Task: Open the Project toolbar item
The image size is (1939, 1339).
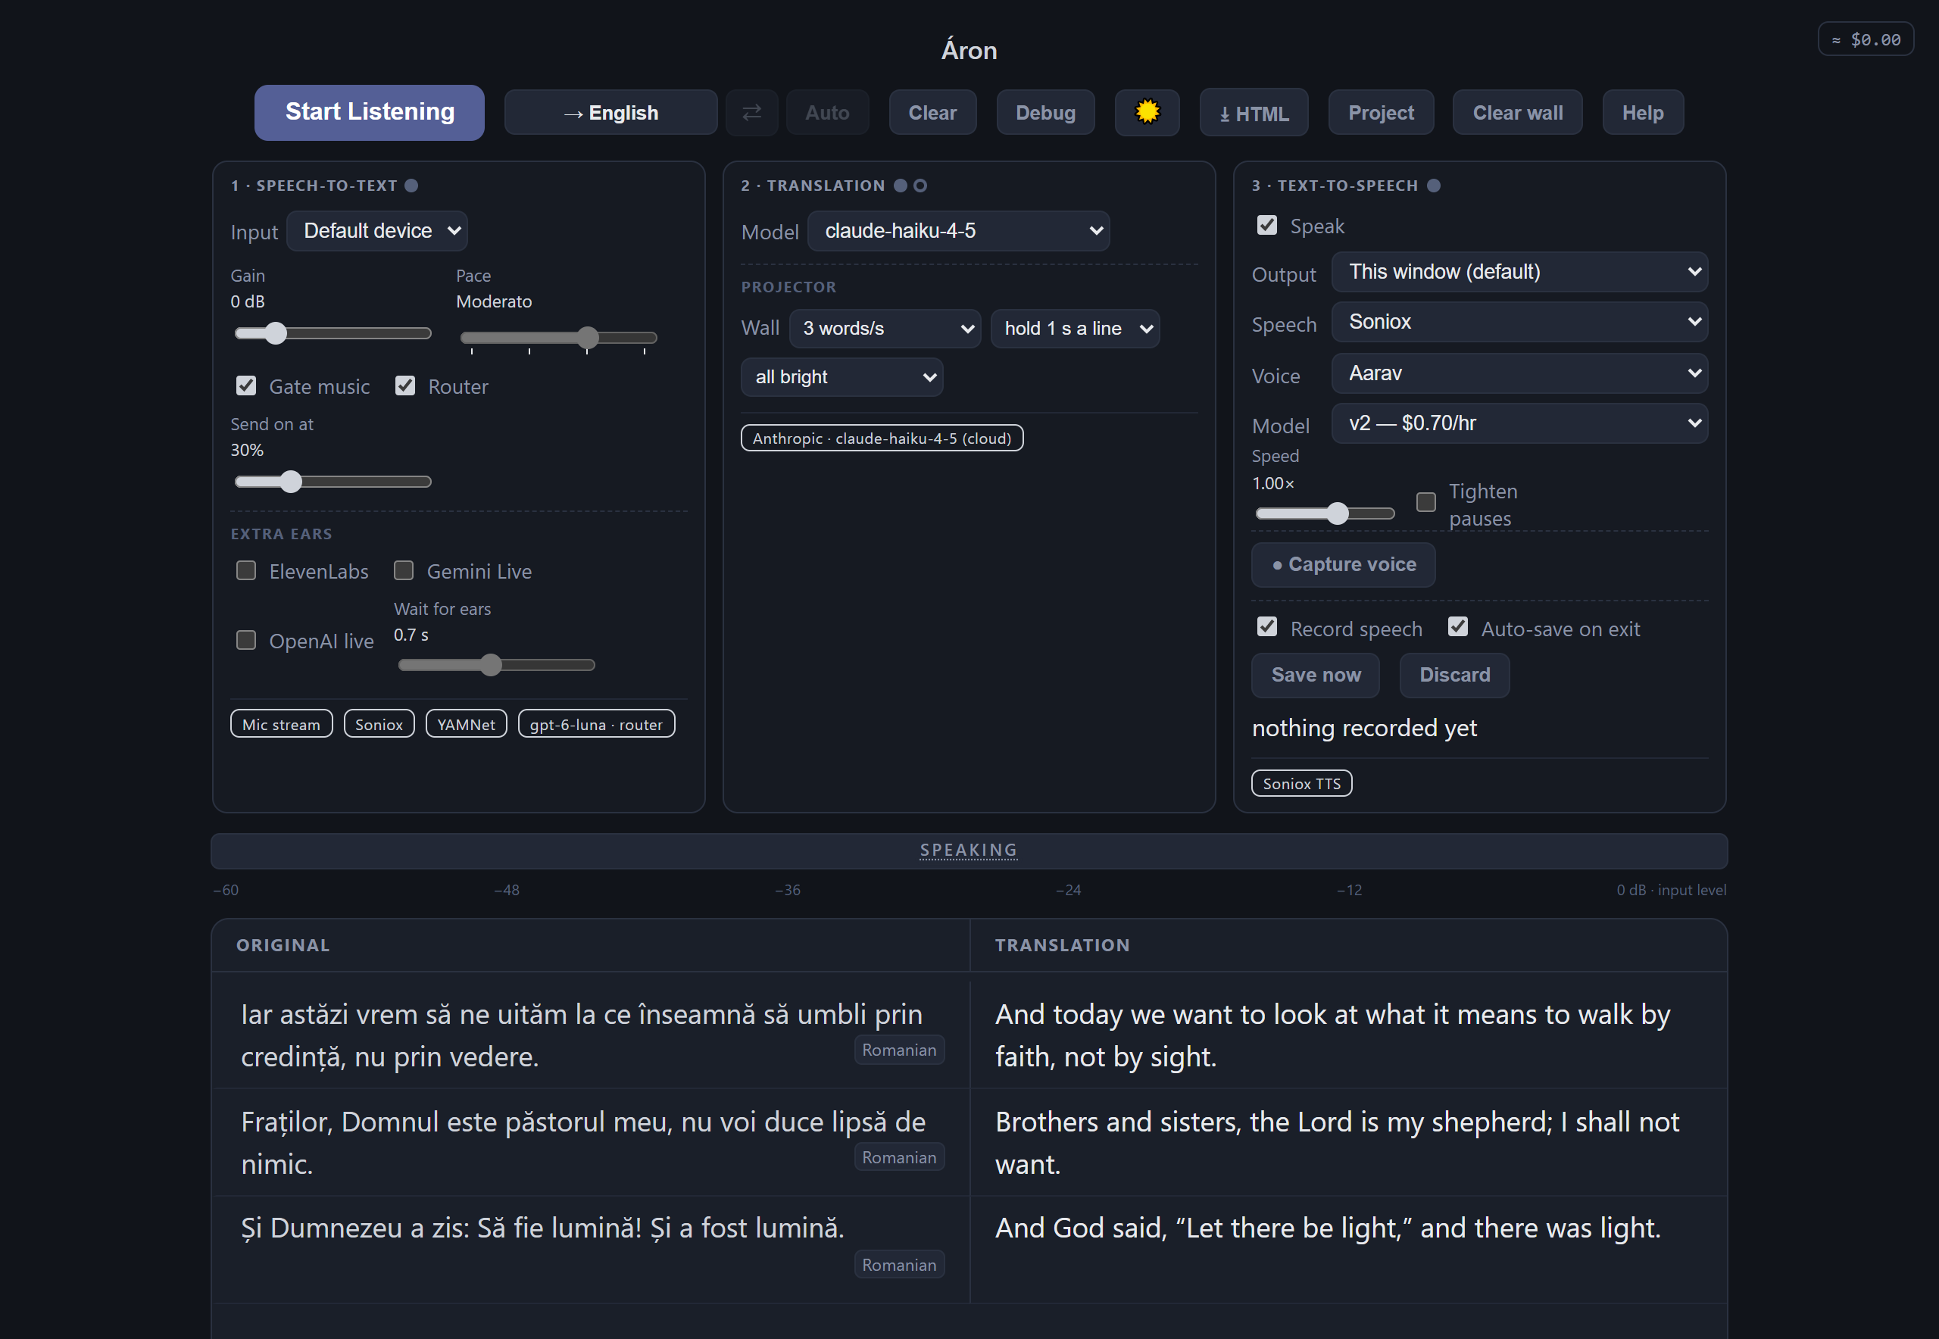Action: [x=1381, y=112]
